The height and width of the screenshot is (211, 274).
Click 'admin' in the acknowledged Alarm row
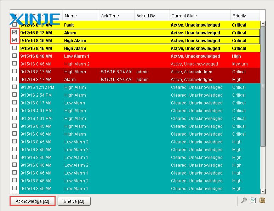pyautogui.click(x=142, y=80)
